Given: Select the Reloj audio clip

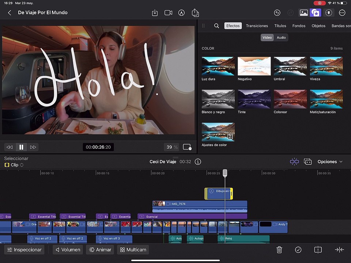Looking at the screenshot, I should [x=244, y=239].
